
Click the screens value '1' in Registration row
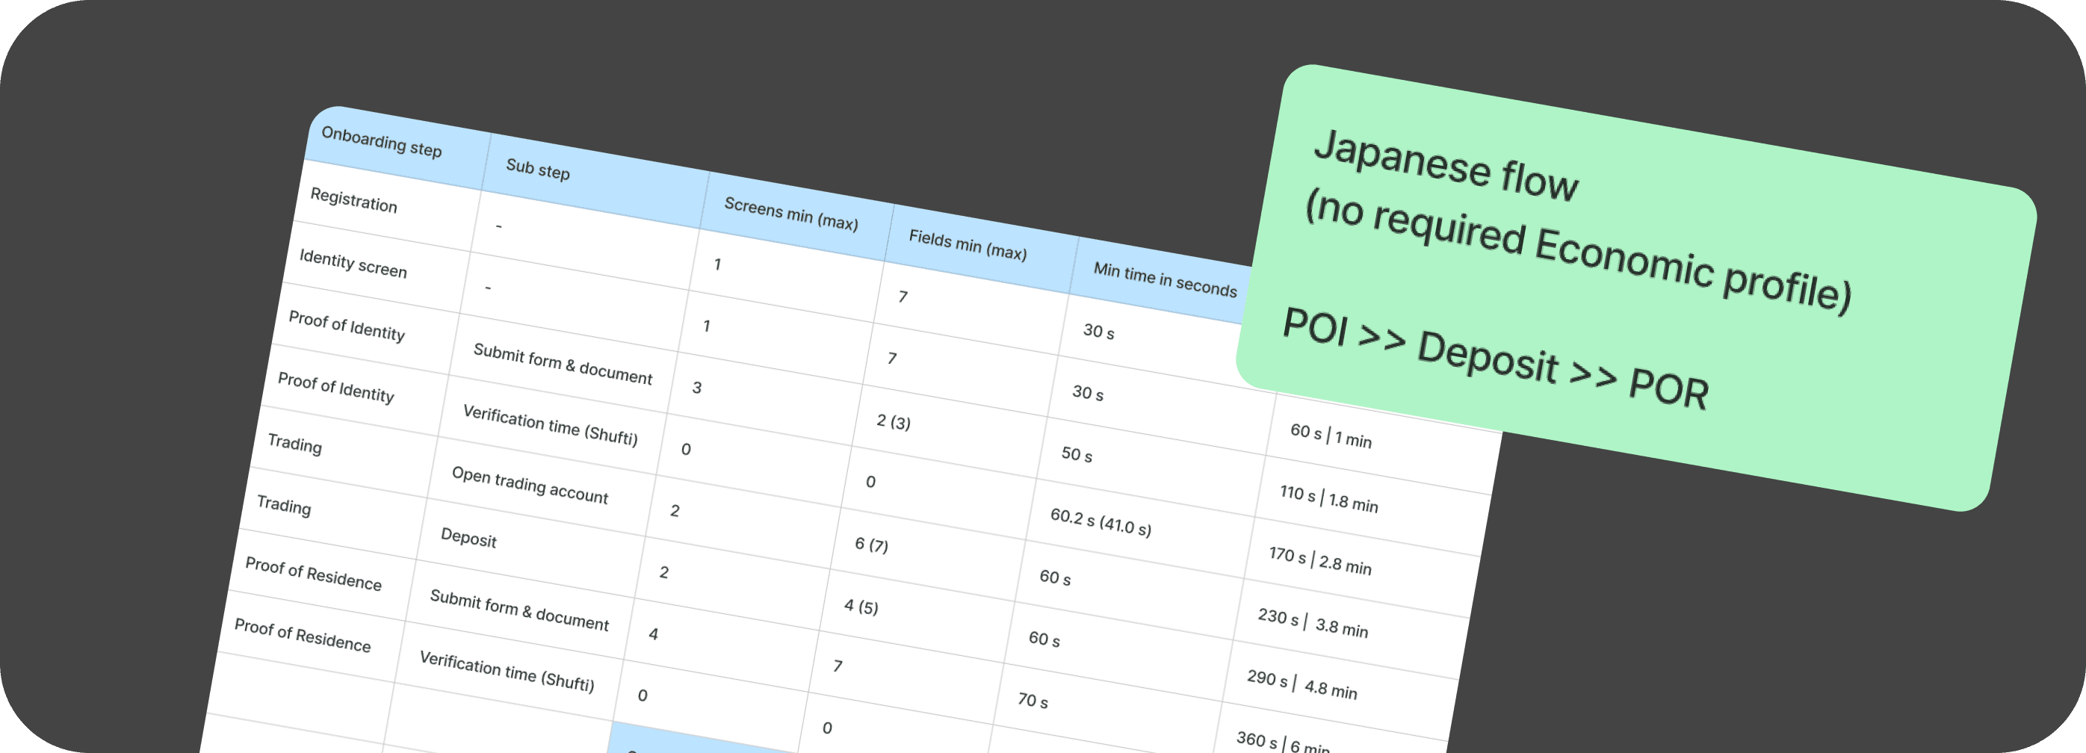[717, 264]
